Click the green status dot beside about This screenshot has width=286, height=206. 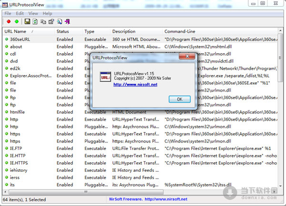tap(7, 47)
